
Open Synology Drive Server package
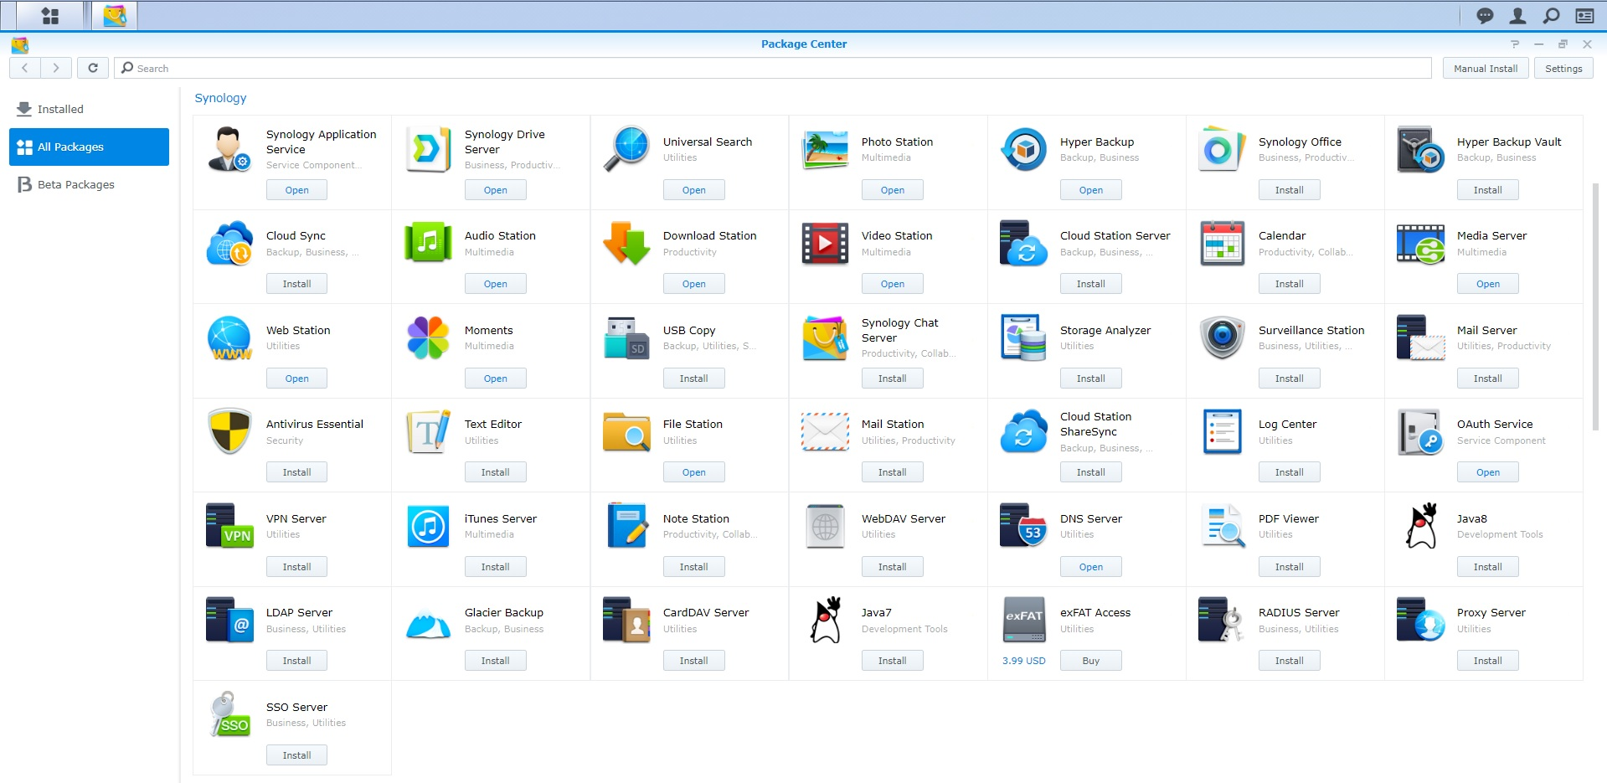pos(496,190)
